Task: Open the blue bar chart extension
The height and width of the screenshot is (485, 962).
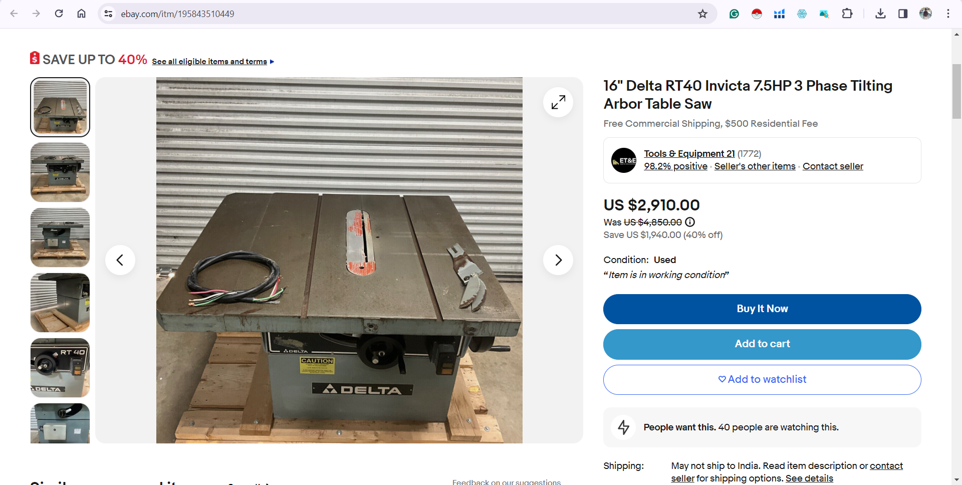Action: (779, 14)
